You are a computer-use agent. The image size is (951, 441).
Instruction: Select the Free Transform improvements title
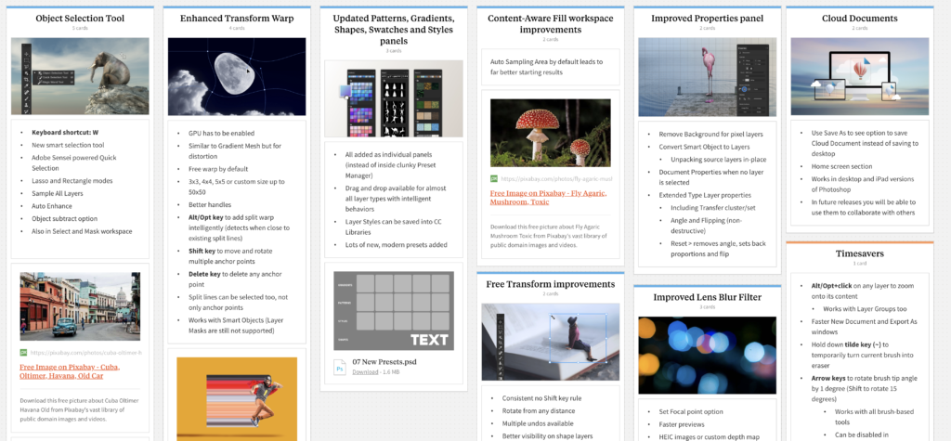click(x=550, y=284)
